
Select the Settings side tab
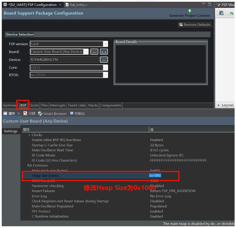point(11,131)
